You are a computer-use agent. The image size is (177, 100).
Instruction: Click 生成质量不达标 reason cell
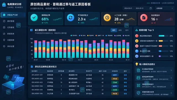tap(74, 94)
